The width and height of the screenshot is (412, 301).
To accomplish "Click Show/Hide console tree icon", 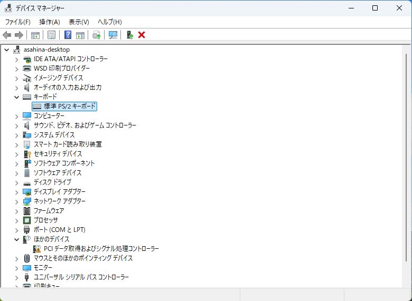I will point(35,35).
